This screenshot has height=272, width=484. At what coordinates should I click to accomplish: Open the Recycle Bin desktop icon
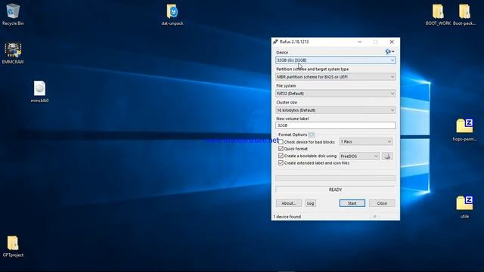[x=13, y=14]
